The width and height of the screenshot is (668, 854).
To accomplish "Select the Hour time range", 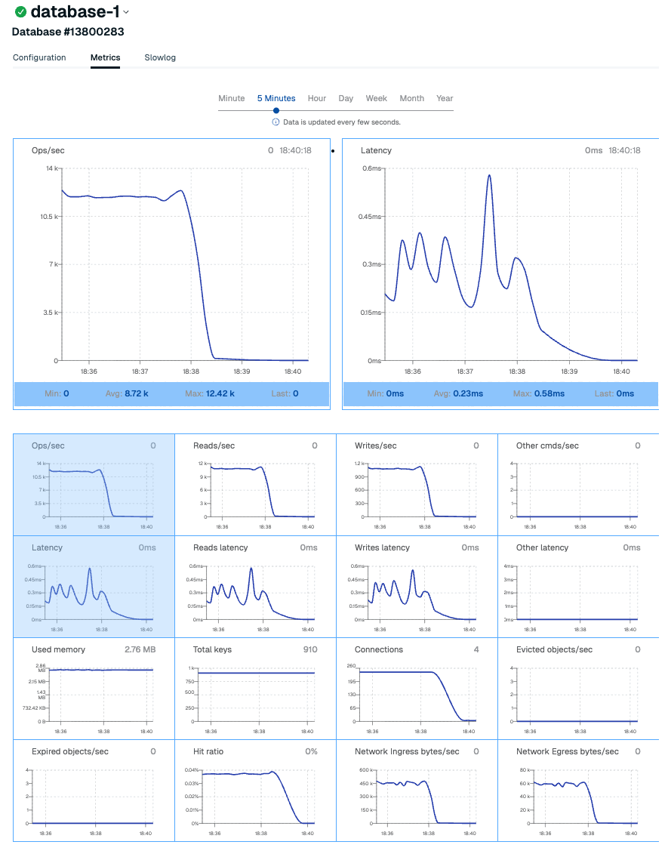I will [317, 98].
